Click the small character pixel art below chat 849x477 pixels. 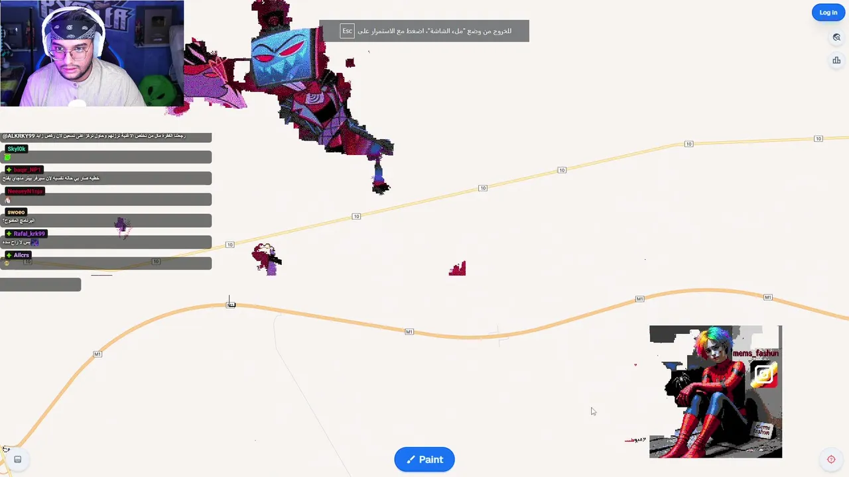[x=267, y=259]
